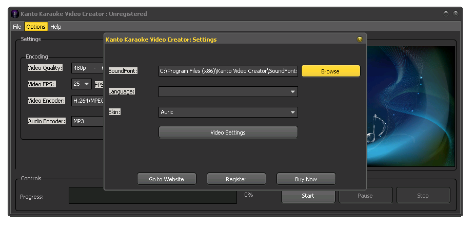The image size is (474, 228).
Task: Click the encoding progress bar
Action: 153,195
